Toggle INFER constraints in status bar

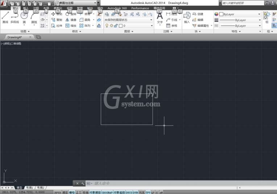click(x=57, y=192)
